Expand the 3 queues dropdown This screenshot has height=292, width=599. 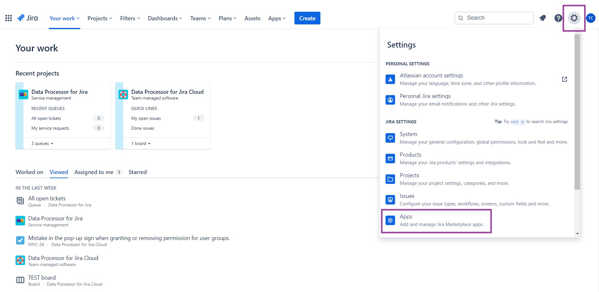(x=42, y=143)
